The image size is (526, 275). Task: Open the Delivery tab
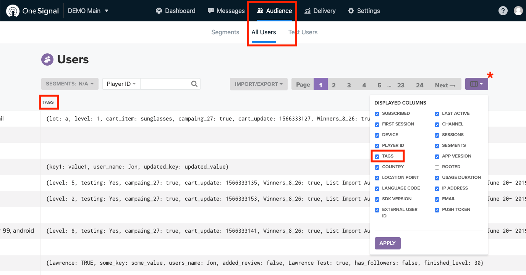pyautogui.click(x=320, y=11)
